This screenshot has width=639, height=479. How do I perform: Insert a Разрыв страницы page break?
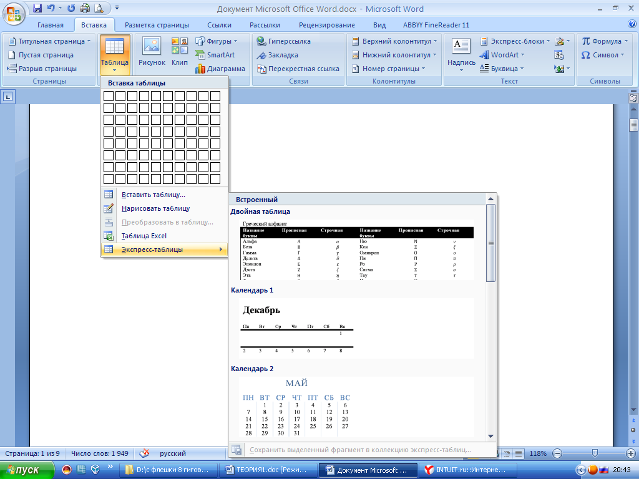[42, 69]
